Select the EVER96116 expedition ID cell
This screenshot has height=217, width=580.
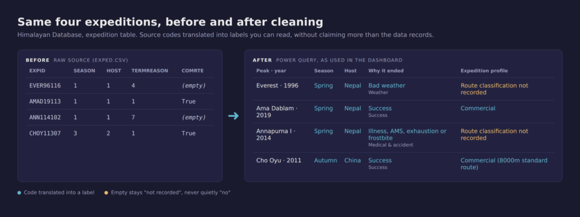click(x=45, y=86)
